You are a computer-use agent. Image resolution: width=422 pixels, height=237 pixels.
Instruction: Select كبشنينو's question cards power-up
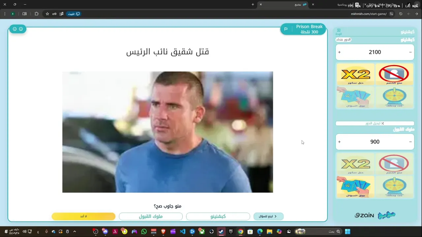click(355, 97)
